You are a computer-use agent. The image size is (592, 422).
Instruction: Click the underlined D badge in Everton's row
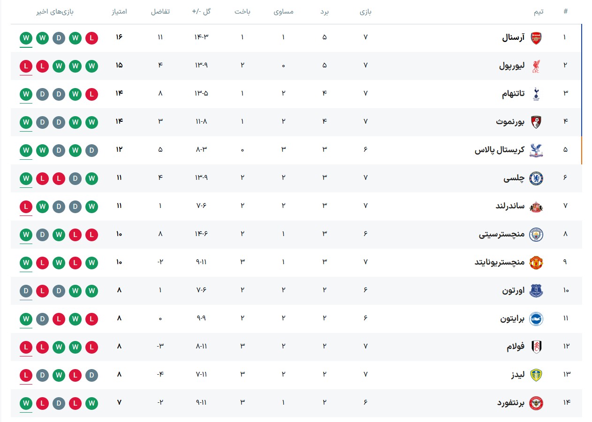26,290
